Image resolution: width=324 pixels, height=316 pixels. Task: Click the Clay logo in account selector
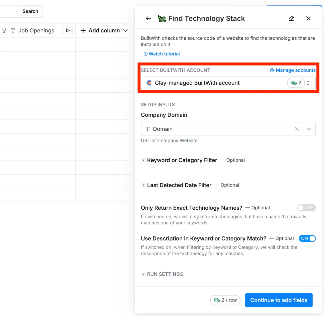pos(149,83)
